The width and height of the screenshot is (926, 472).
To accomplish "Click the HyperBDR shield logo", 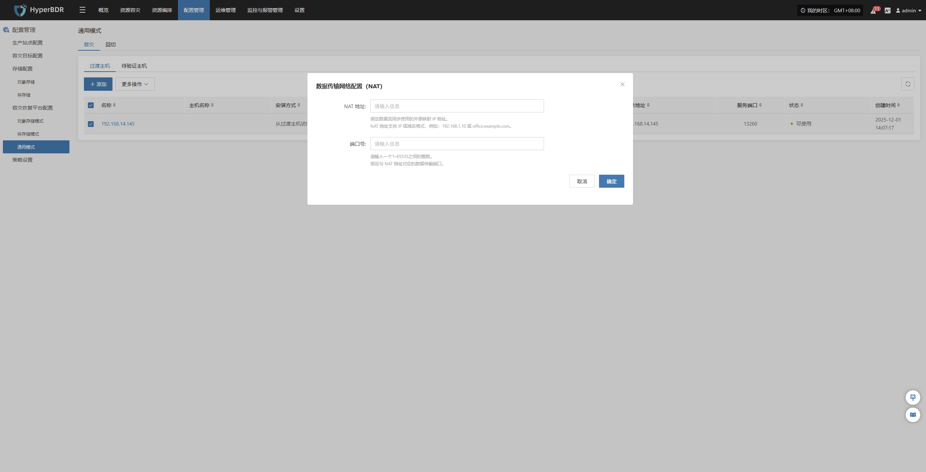I will click(20, 10).
